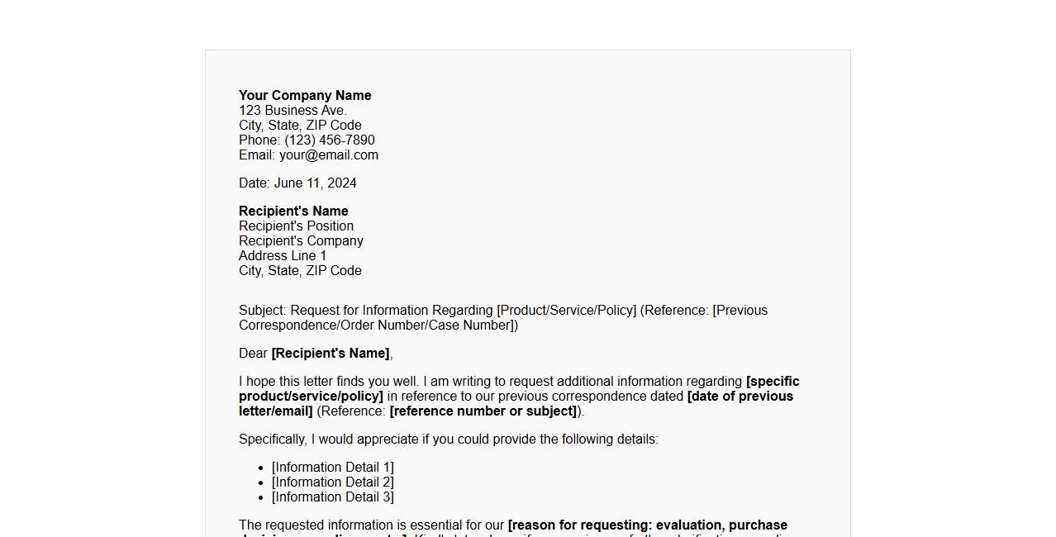Click the "[date of previous letter/email]" placeholder
The height and width of the screenshot is (537, 1056).
740,397
